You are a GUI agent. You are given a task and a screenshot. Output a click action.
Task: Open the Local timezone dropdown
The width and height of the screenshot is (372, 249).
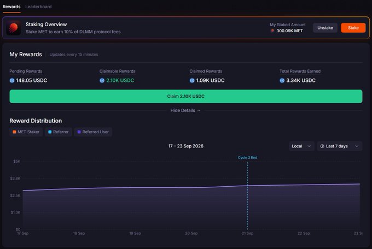(x=301, y=146)
